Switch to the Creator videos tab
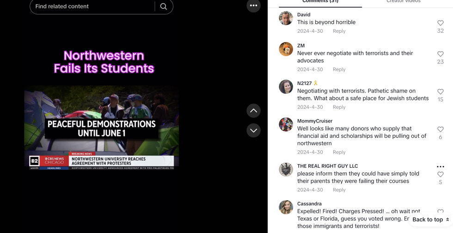The image size is (453, 233). tap(403, 2)
